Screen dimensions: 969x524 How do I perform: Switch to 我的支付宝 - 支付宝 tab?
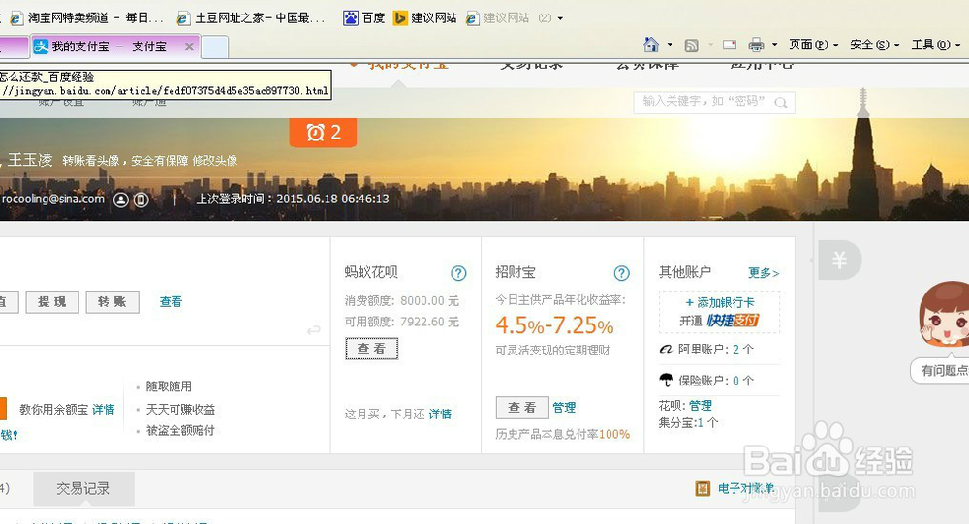tap(109, 46)
